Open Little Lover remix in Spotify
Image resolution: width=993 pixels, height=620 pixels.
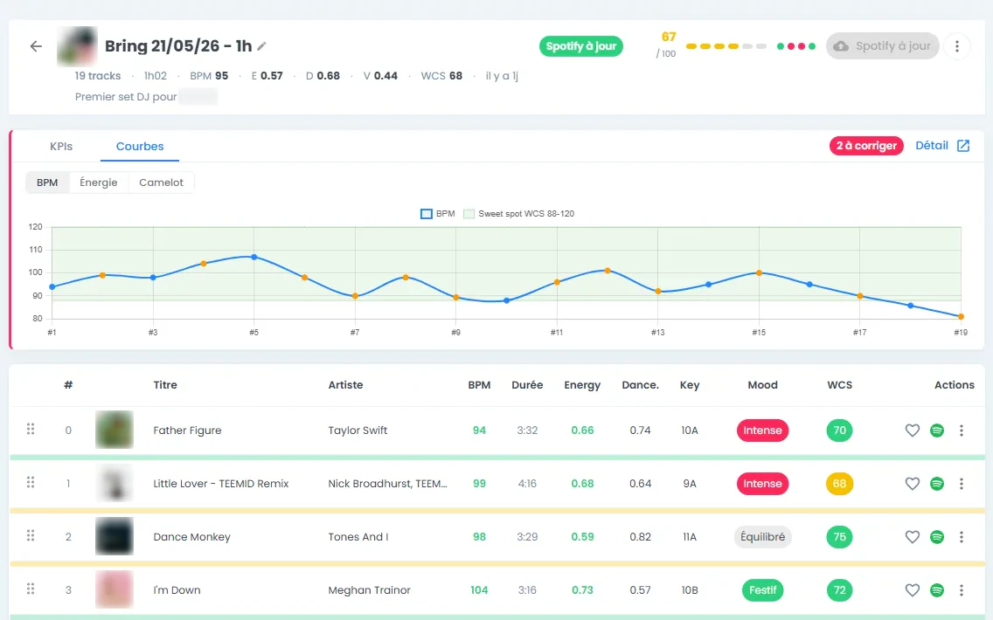pyautogui.click(x=937, y=484)
